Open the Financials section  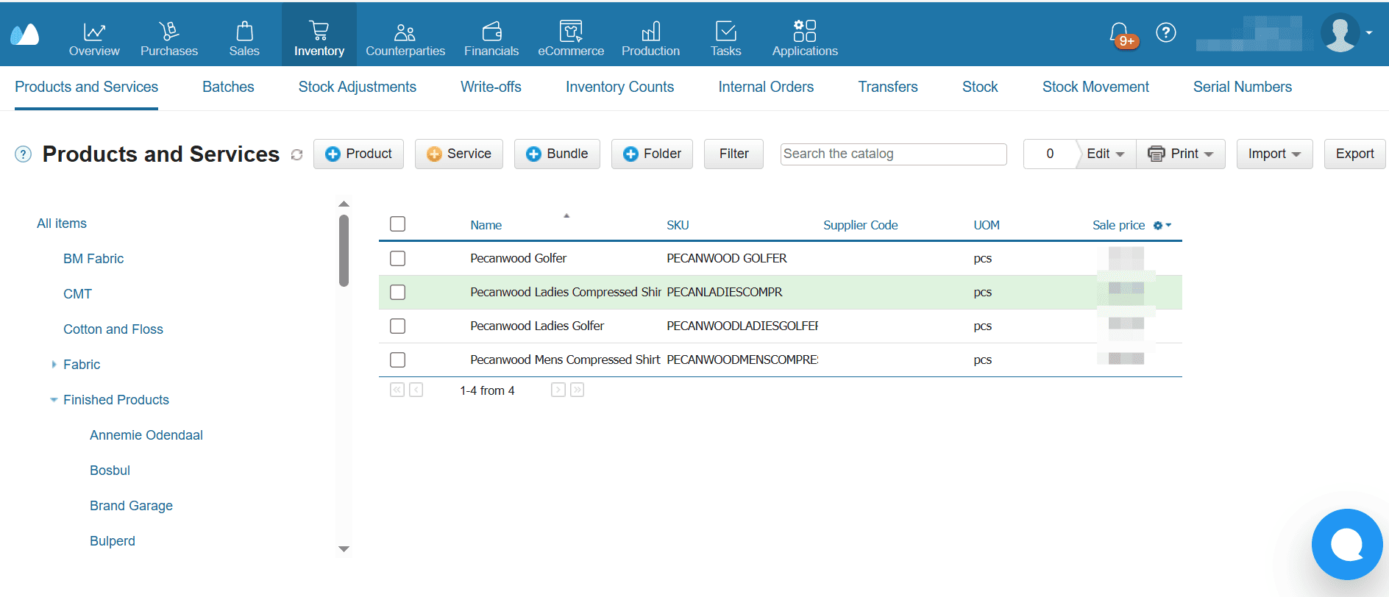(x=491, y=39)
